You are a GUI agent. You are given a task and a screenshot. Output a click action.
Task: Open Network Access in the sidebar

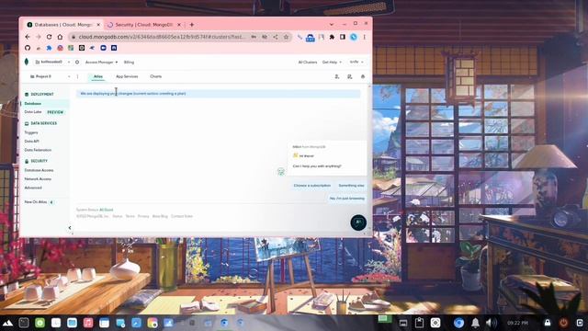click(38, 179)
